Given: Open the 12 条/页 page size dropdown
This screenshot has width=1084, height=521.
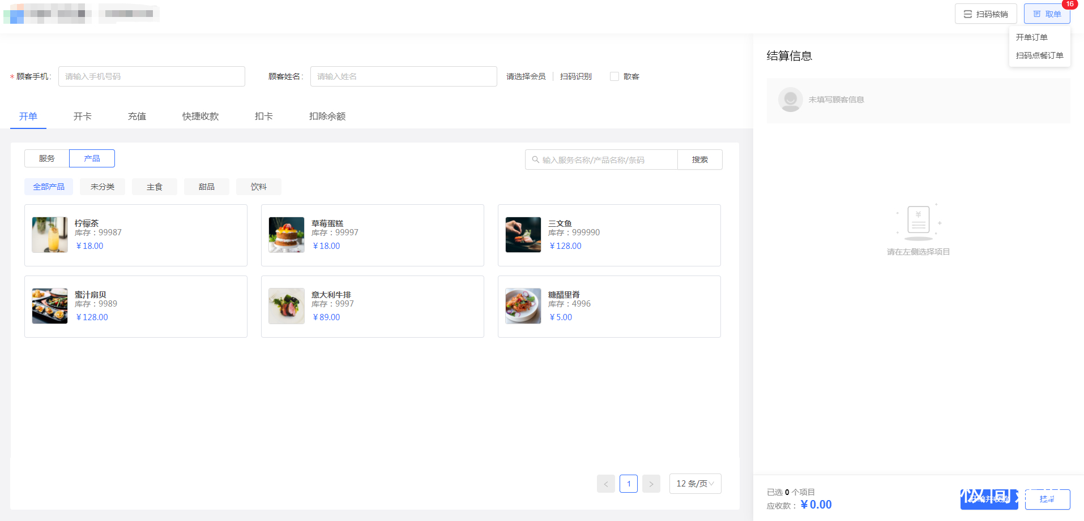Looking at the screenshot, I should [x=695, y=484].
